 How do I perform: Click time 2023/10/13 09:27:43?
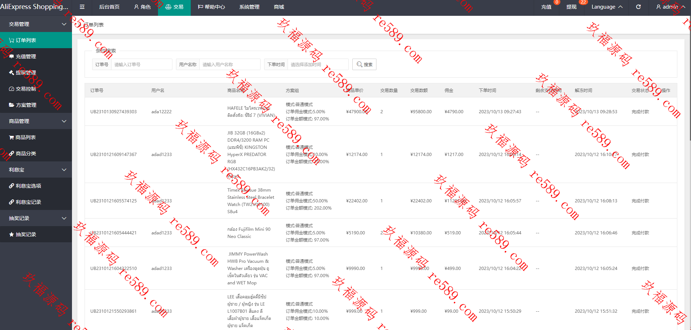click(x=500, y=112)
